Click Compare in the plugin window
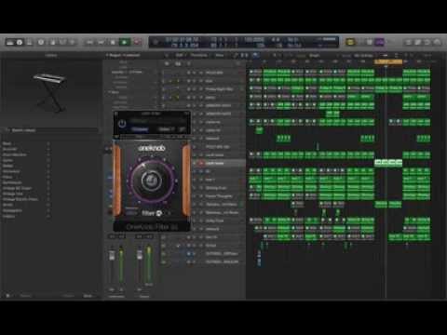447x335 pixels. click(140, 129)
